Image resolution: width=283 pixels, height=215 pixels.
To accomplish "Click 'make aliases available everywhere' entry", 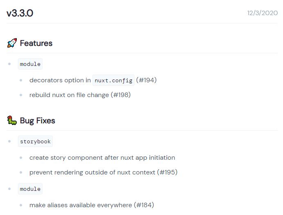I will [81, 205].
